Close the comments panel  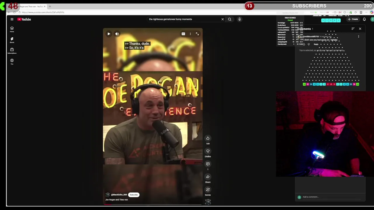point(360,29)
